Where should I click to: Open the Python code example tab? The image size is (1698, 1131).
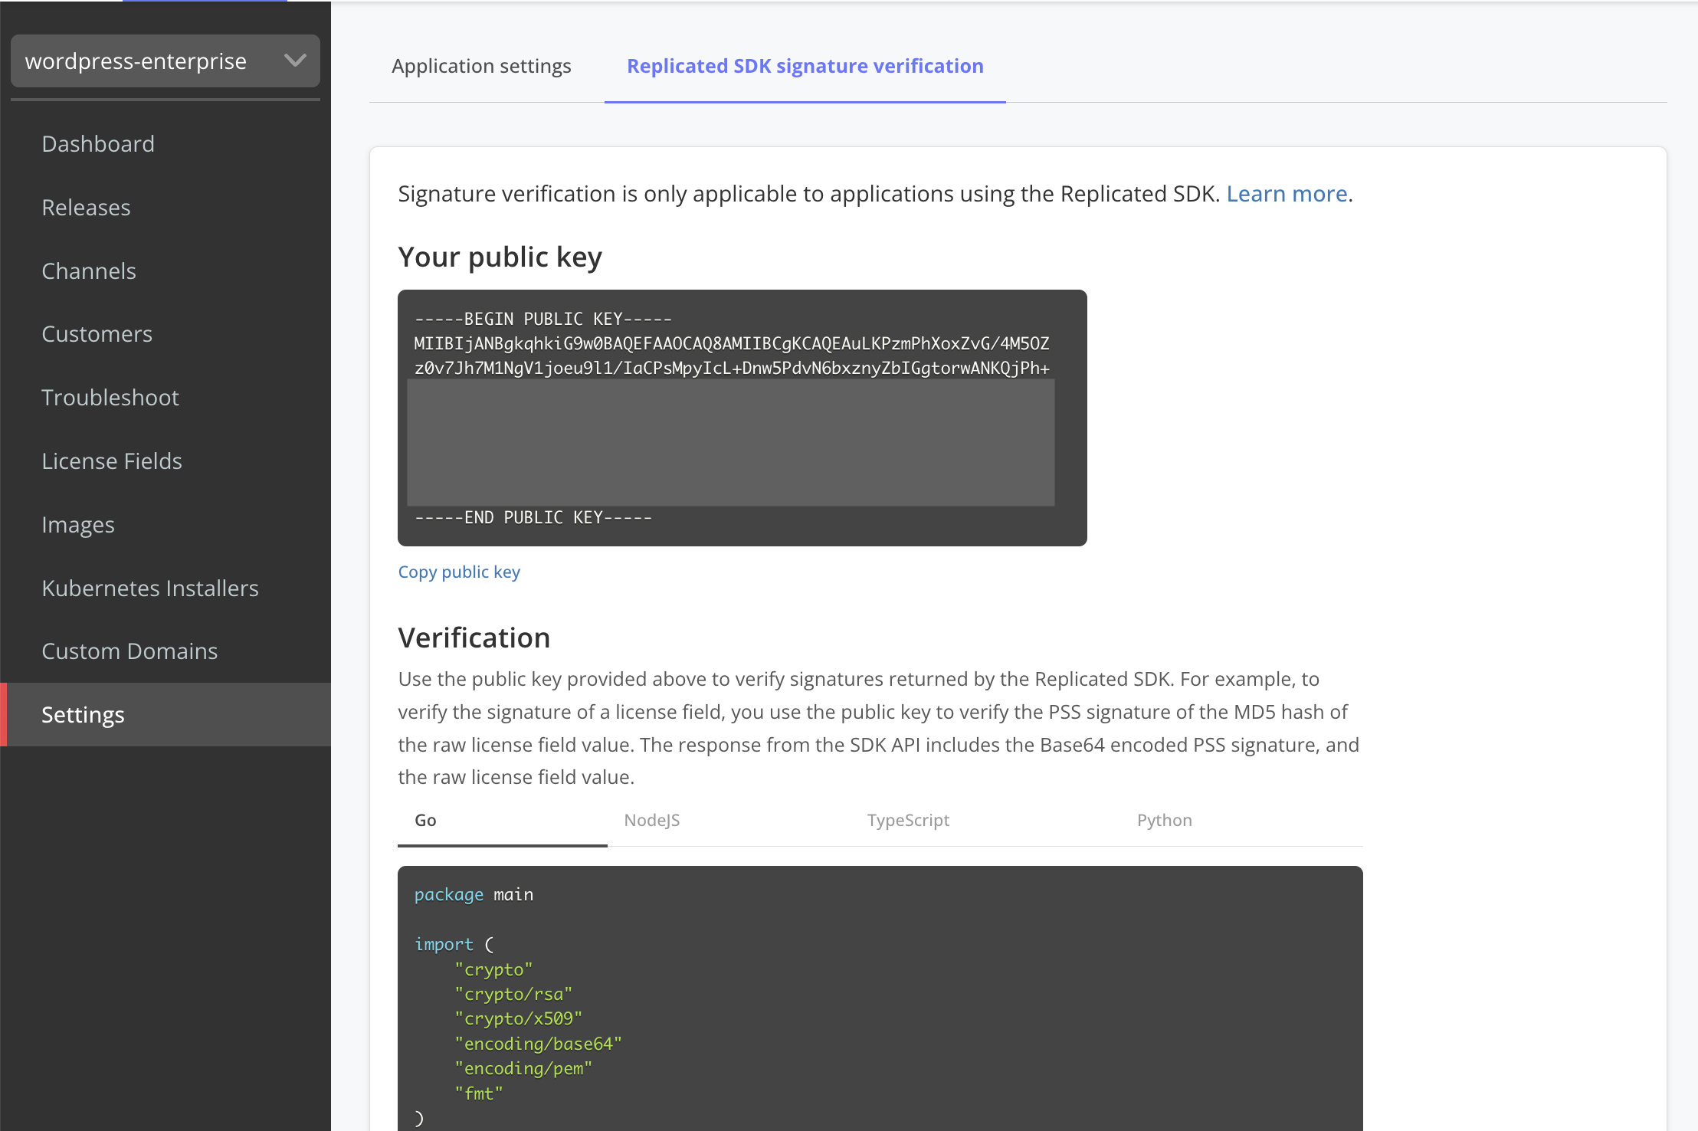tap(1162, 819)
